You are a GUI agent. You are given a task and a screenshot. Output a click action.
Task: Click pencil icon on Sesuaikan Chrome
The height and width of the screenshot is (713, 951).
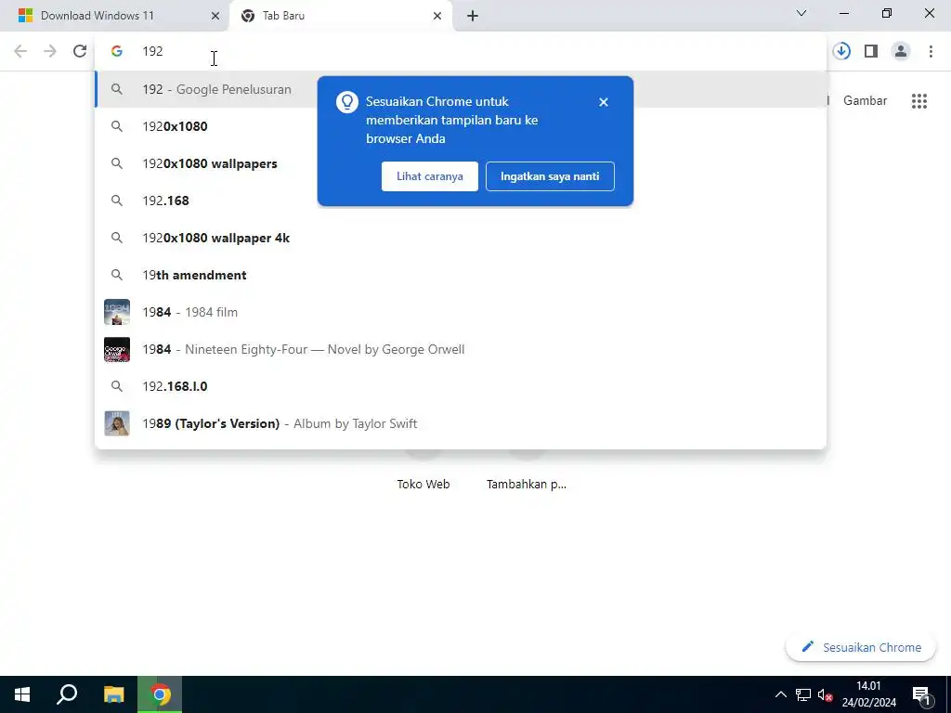pyautogui.click(x=807, y=647)
